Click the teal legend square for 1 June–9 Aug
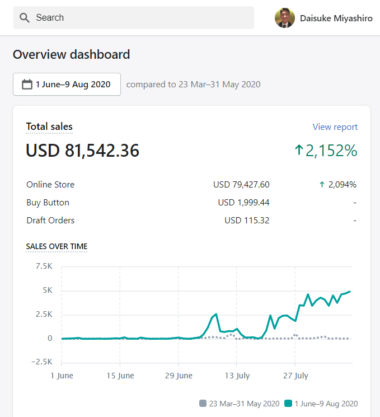The image size is (380, 417). tap(288, 404)
